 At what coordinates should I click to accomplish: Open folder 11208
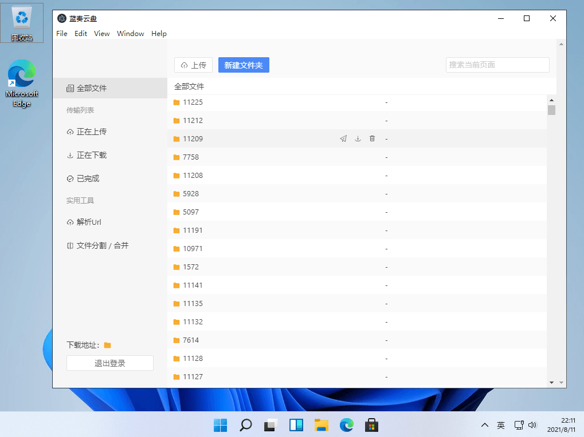point(193,176)
